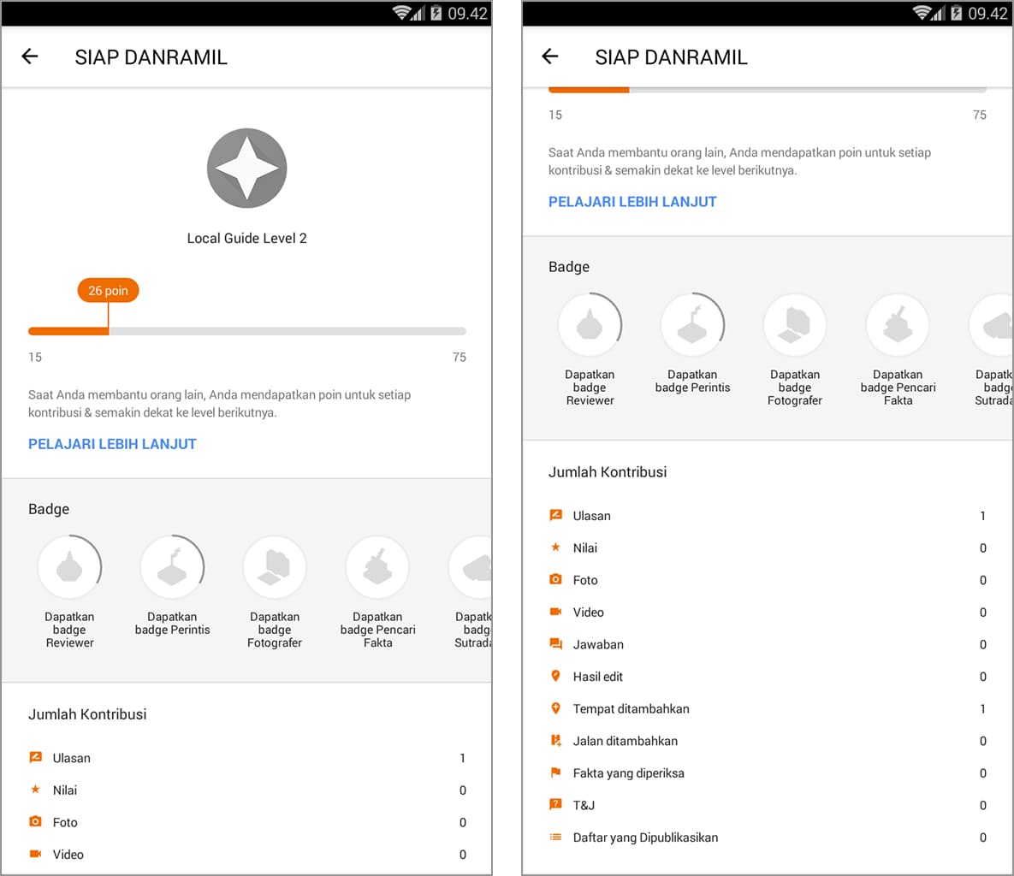
Task: Tap Nilai star icon in left screen
Action: coord(36,790)
